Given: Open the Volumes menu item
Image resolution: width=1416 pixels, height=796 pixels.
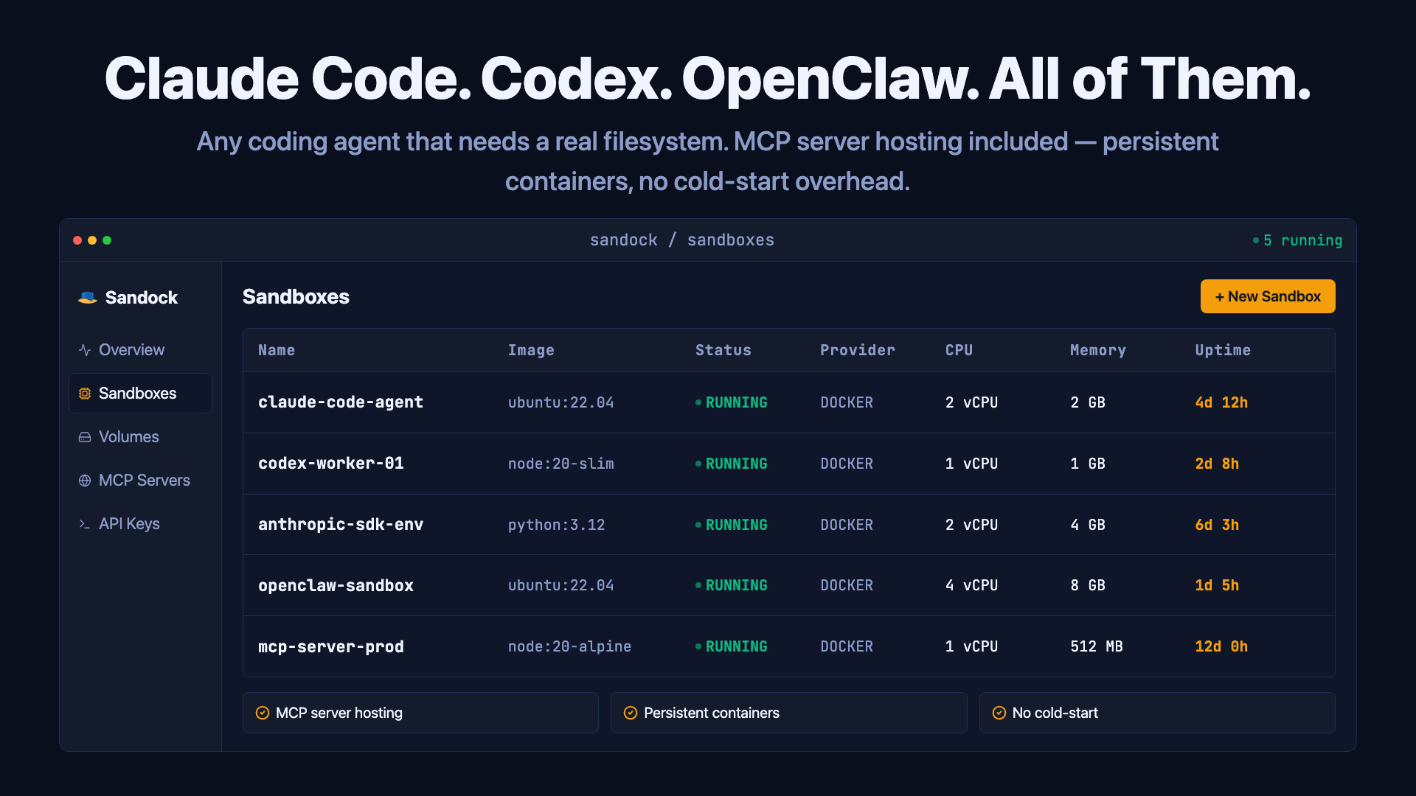Looking at the screenshot, I should click(x=129, y=437).
